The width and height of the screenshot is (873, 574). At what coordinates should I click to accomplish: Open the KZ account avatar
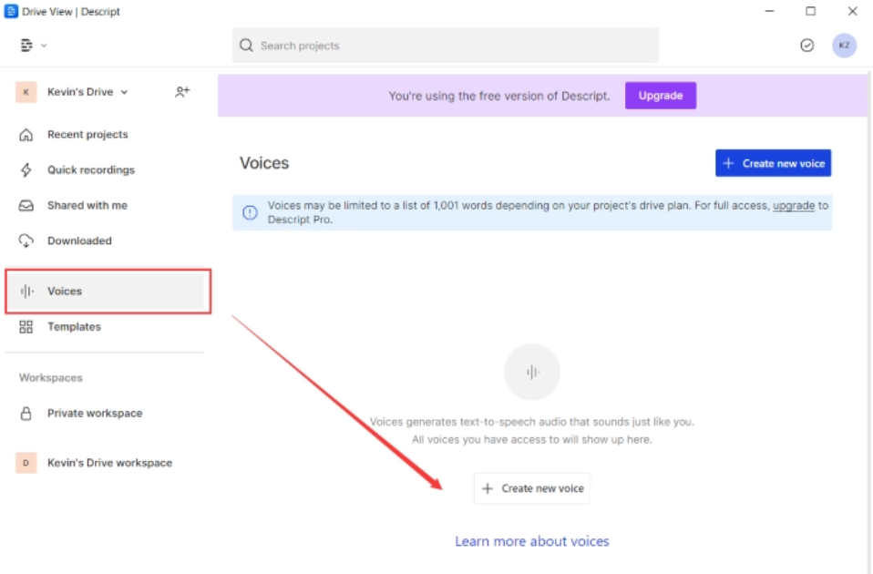pyautogui.click(x=844, y=45)
